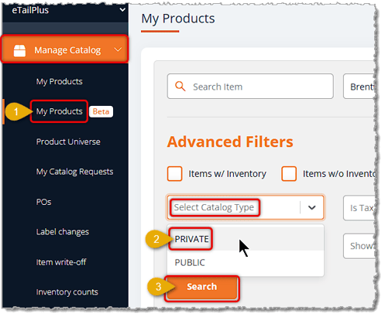385x317 pixels.
Task: Go to Inventory counts
Action: [x=67, y=292]
